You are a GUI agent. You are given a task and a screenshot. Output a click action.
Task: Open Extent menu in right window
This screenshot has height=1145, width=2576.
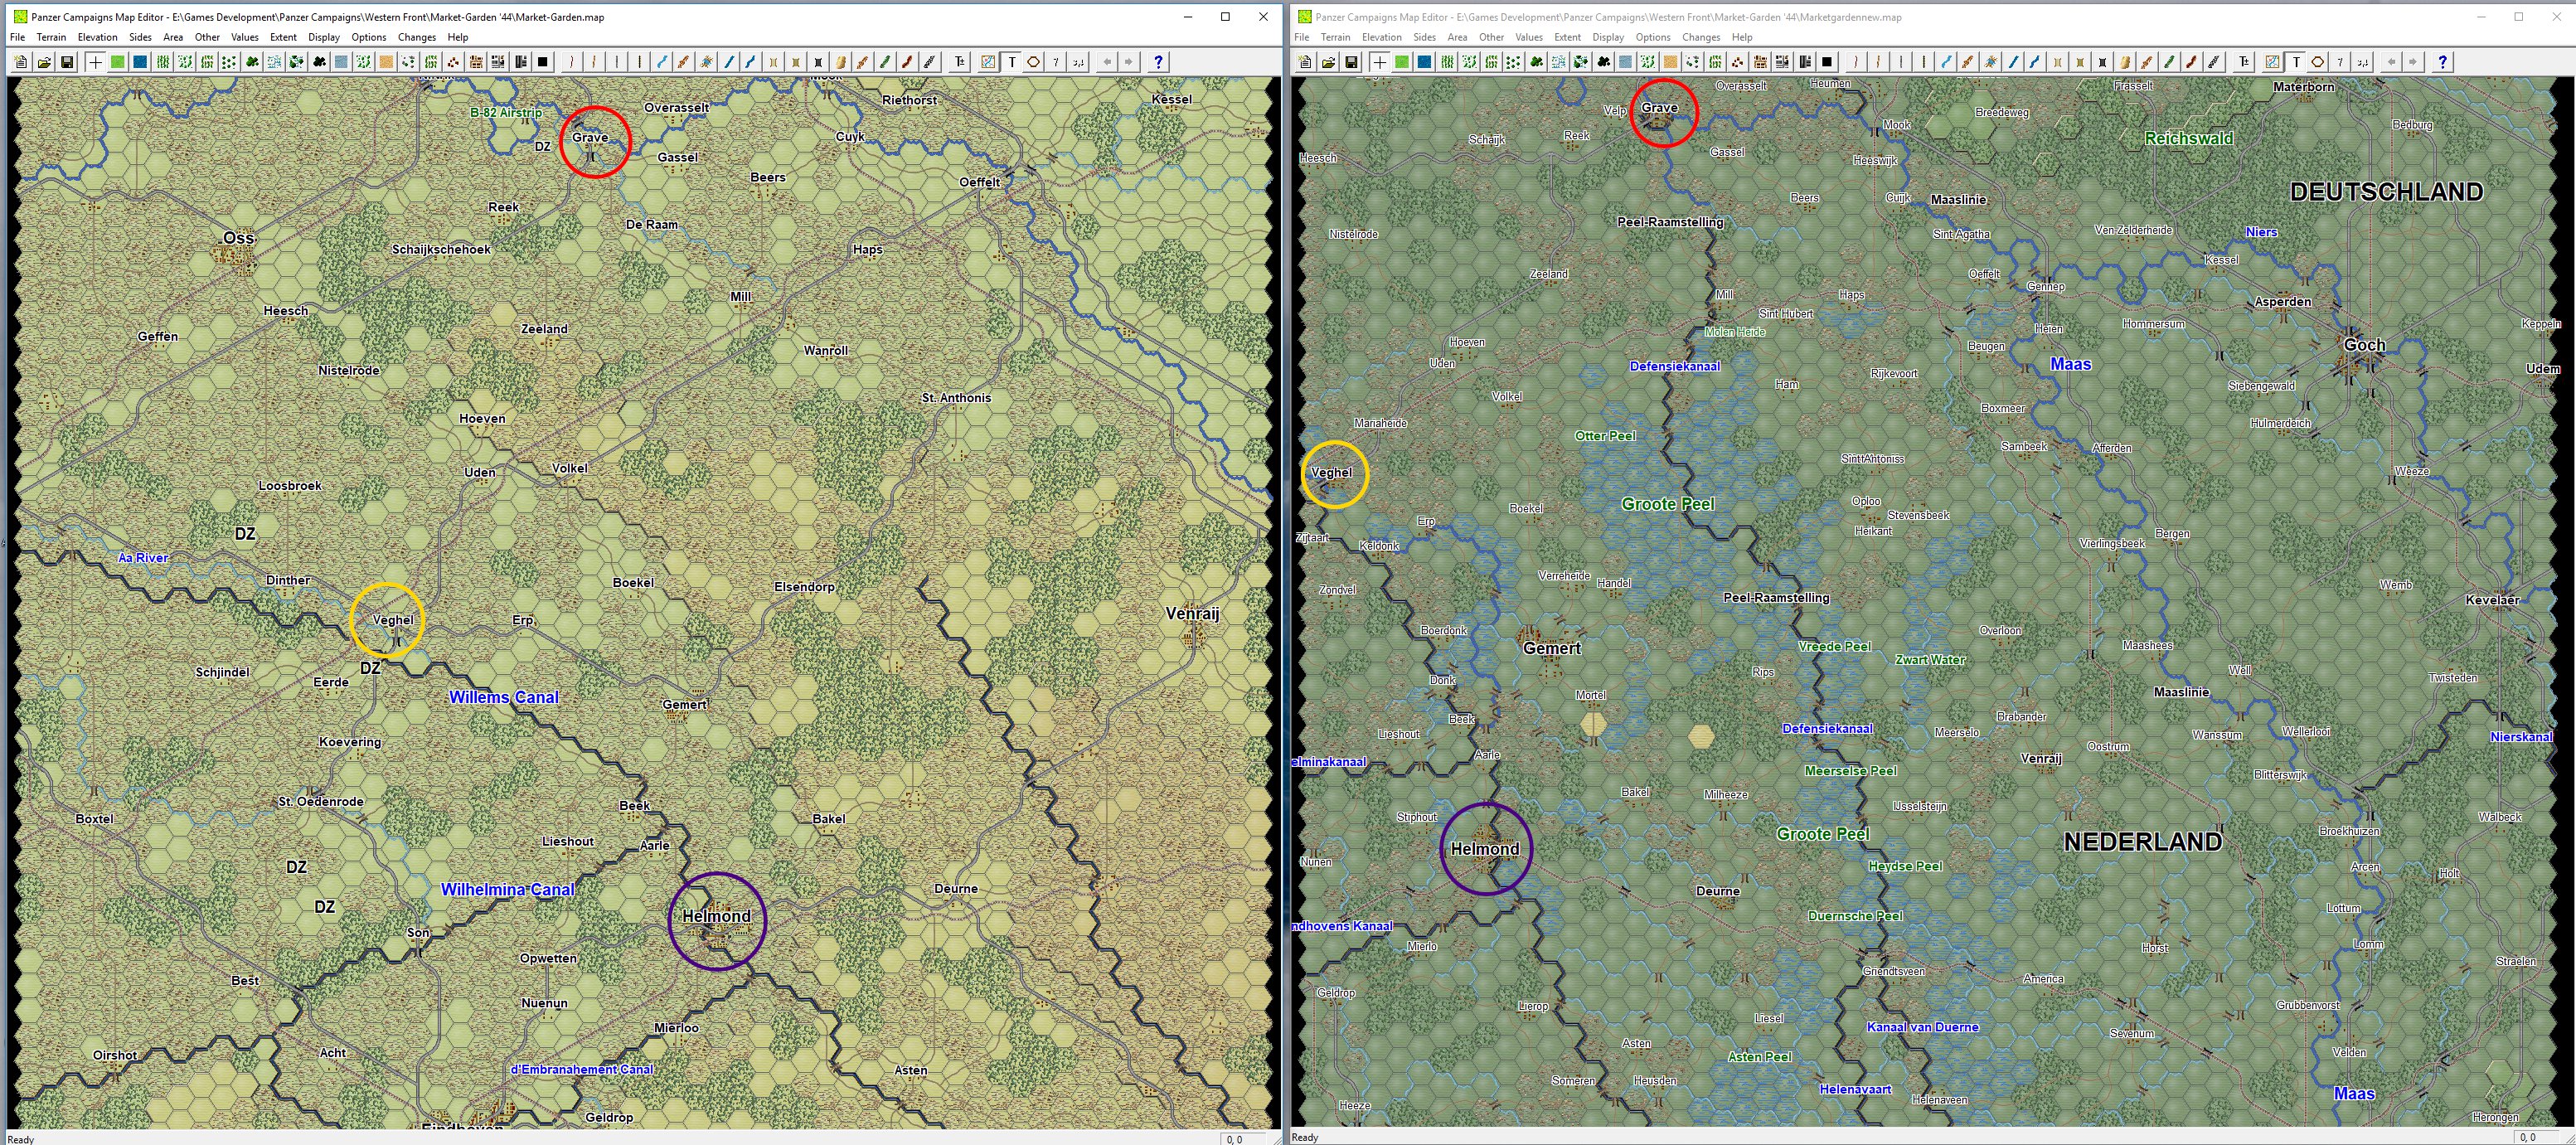(1567, 37)
